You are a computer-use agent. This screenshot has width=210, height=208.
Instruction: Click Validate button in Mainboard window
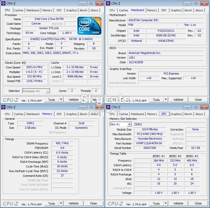click(178, 100)
